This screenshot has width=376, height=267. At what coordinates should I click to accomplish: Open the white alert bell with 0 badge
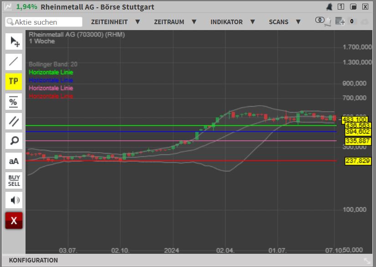pyautogui.click(x=323, y=21)
